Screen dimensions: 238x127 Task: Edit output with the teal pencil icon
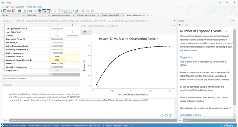[171, 115]
